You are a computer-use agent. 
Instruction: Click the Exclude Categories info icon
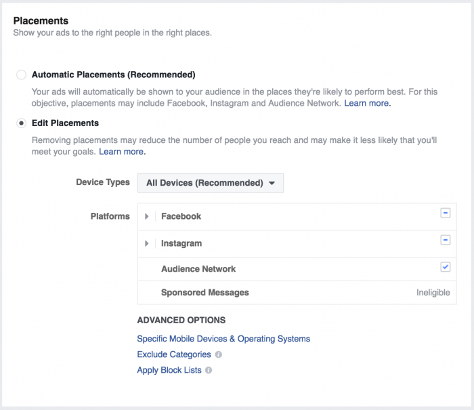point(218,354)
